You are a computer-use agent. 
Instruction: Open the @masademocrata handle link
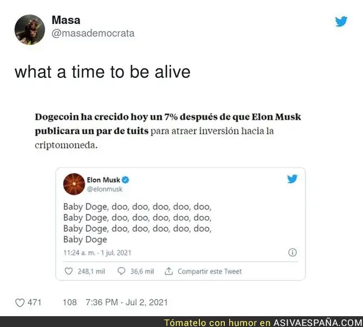click(93, 34)
